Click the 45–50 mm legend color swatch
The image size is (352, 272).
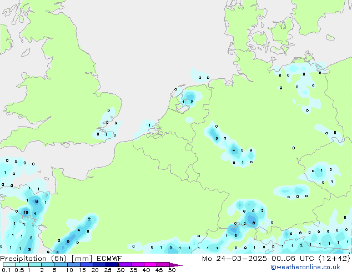tap(163, 265)
